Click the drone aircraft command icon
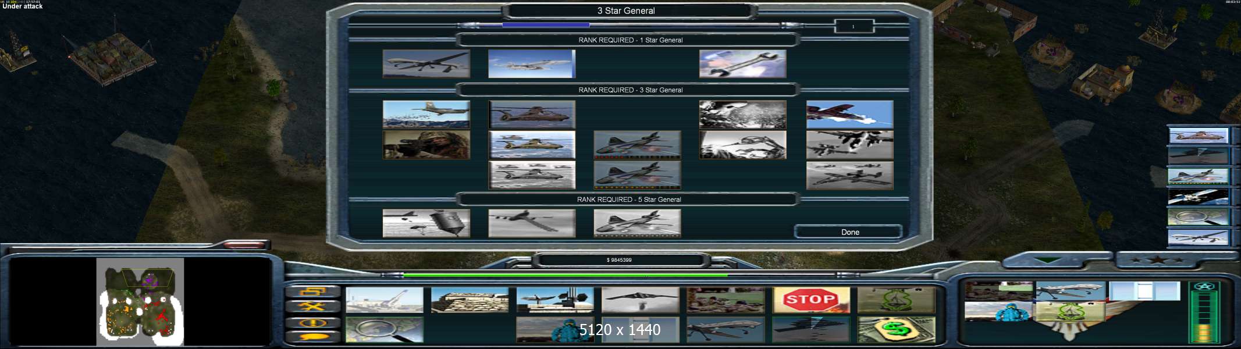The width and height of the screenshot is (1241, 349). [x=726, y=330]
